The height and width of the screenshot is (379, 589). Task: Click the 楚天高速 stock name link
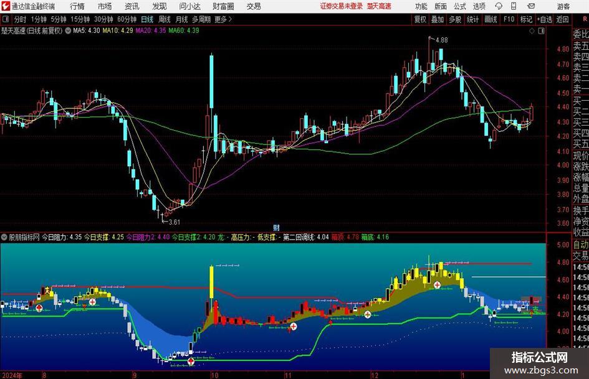(379, 6)
